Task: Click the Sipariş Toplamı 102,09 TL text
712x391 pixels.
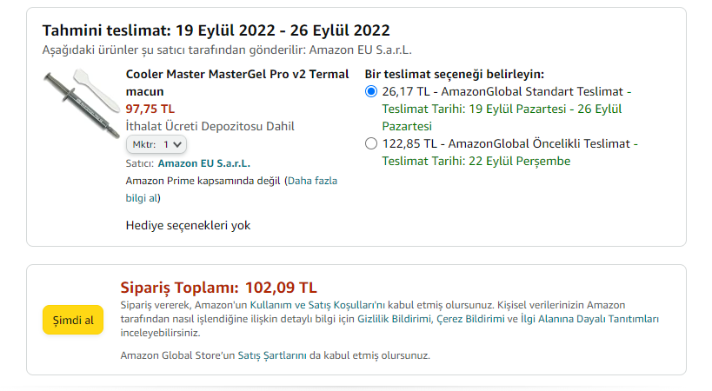Action: pyautogui.click(x=218, y=287)
